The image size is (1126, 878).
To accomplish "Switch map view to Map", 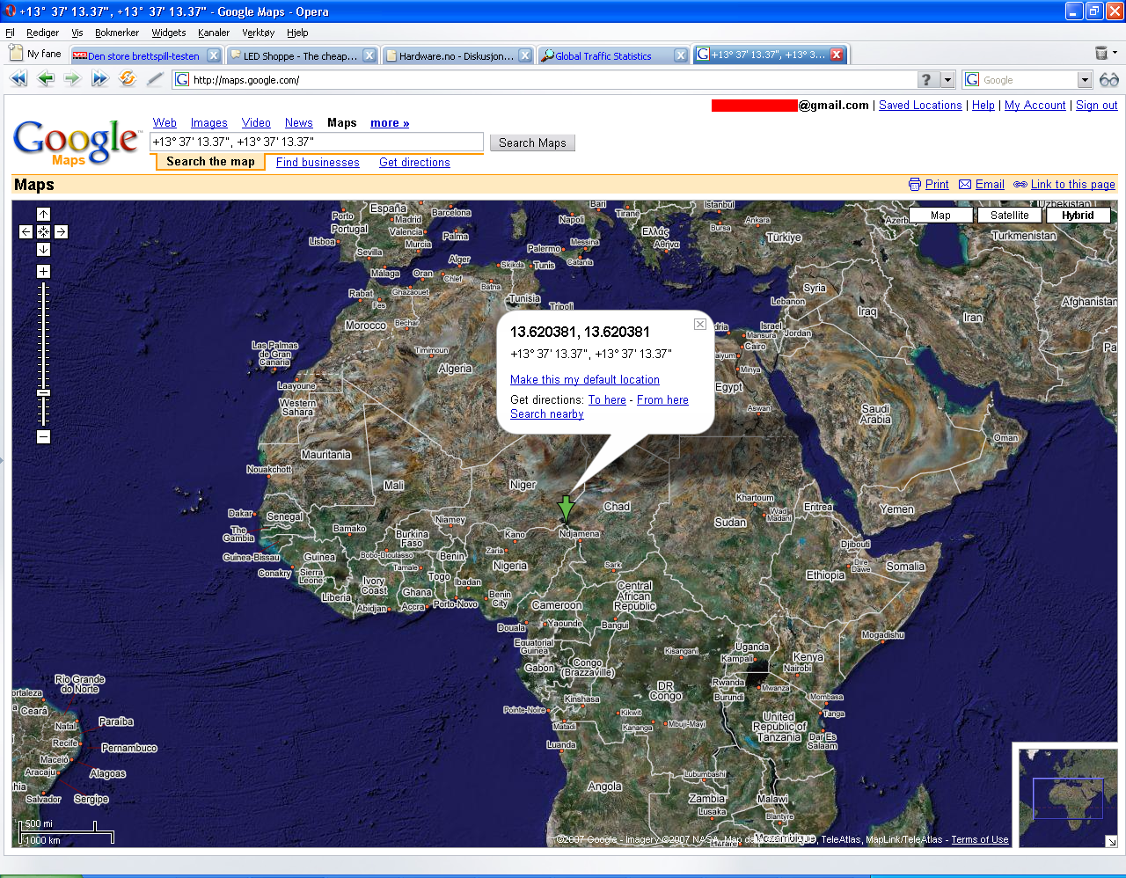I will (x=940, y=216).
